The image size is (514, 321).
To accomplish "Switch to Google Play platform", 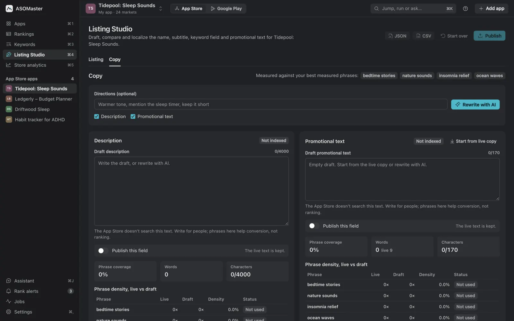I will pyautogui.click(x=226, y=9).
